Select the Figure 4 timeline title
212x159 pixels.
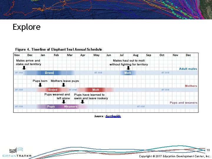pos(59,49)
